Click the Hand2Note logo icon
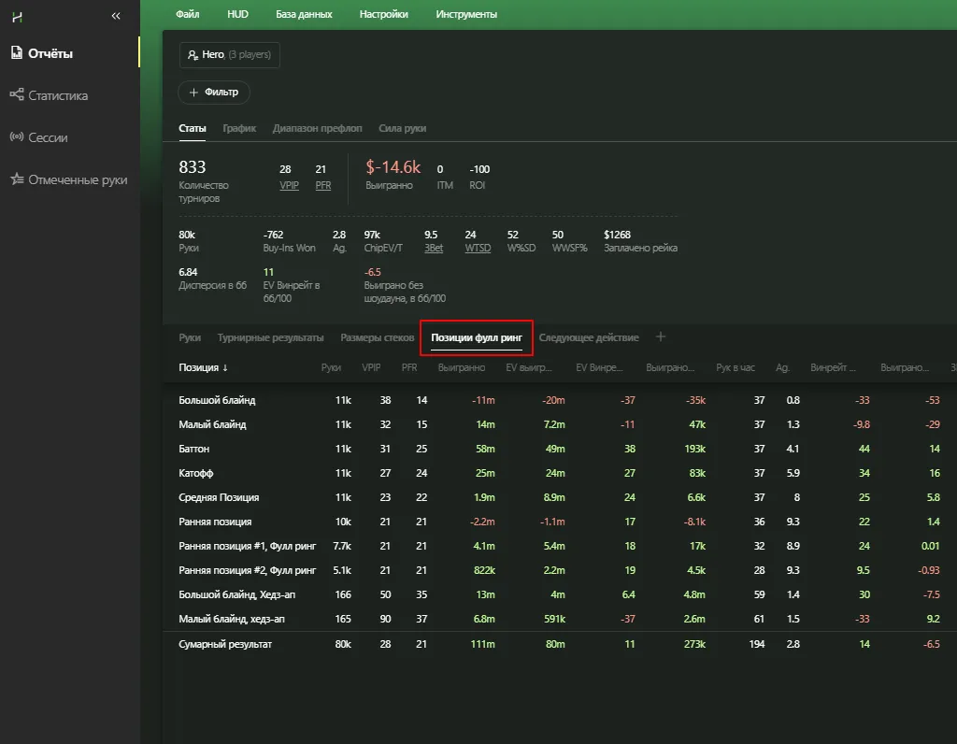Screen dimensions: 957x744 16,16
